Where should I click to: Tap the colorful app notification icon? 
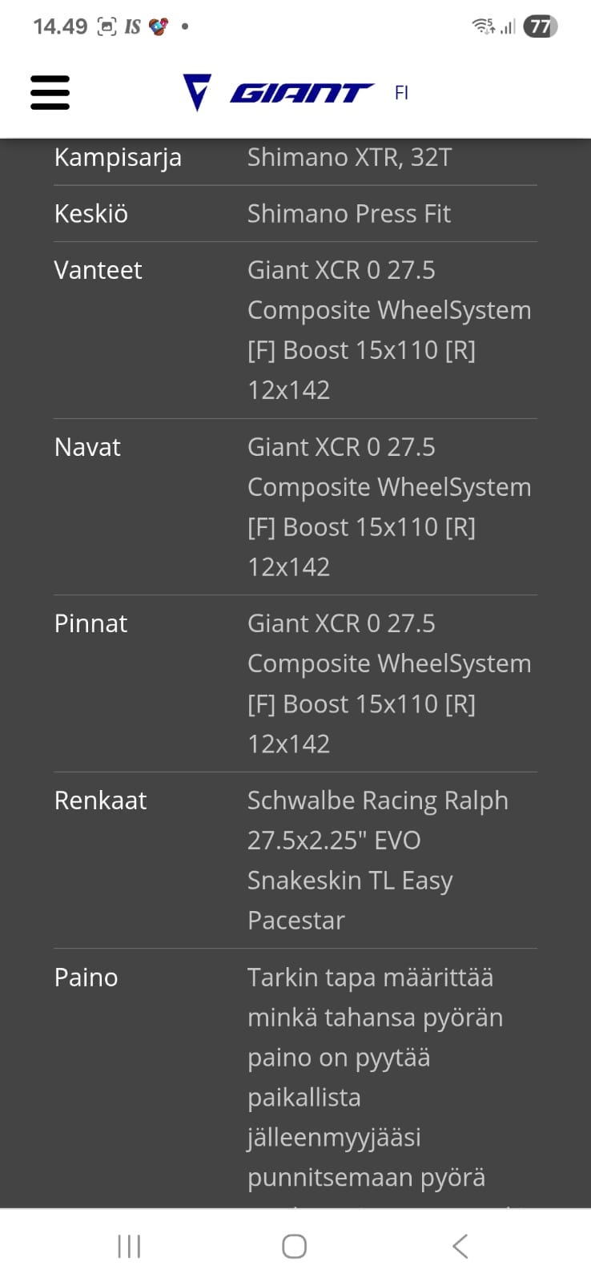click(x=159, y=27)
